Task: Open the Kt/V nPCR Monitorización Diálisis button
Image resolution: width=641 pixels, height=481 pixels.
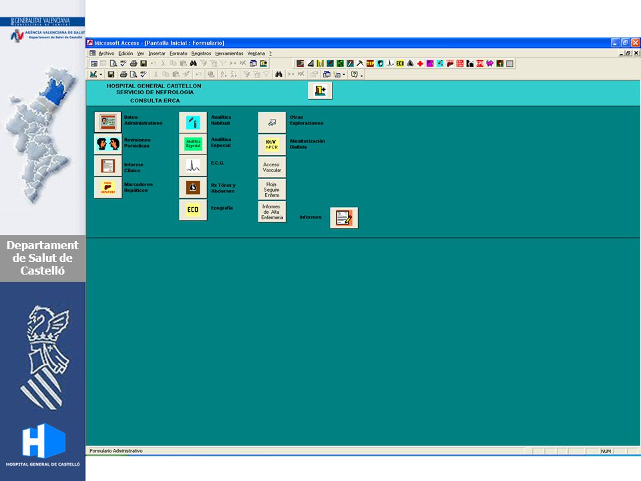Action: pos(272,144)
